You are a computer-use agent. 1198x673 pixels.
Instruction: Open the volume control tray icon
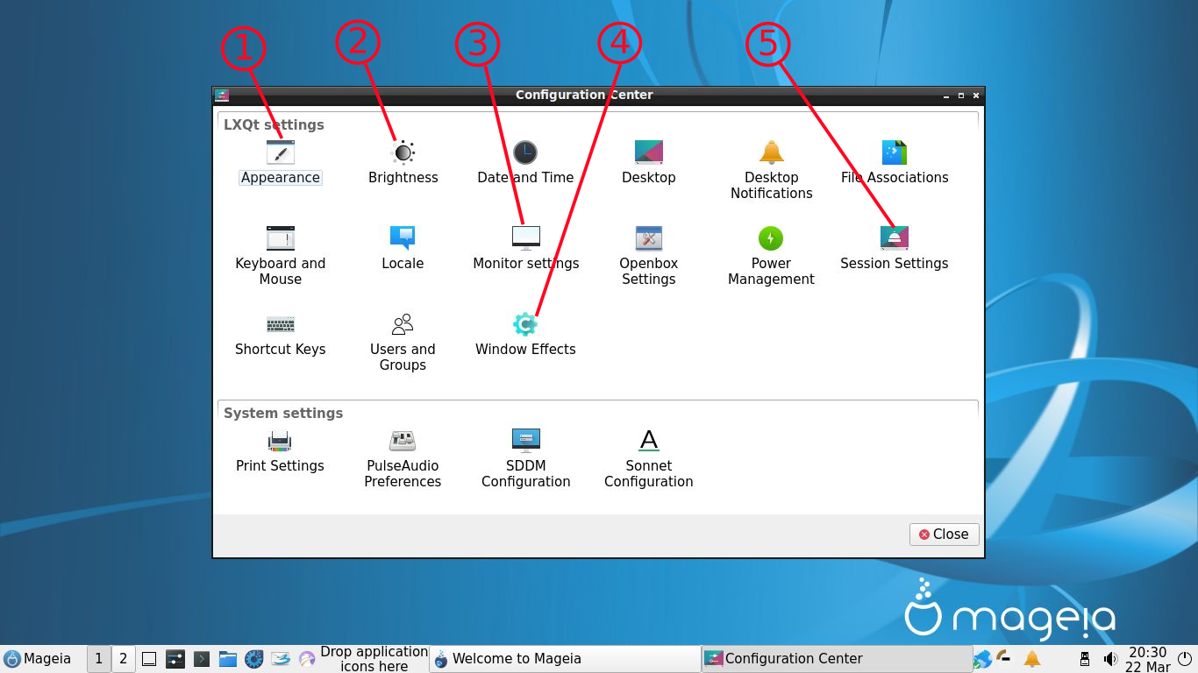point(1110,659)
